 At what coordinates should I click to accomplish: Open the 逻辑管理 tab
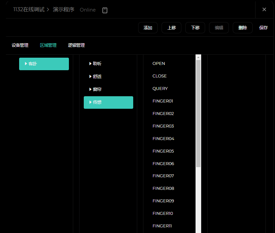76,45
